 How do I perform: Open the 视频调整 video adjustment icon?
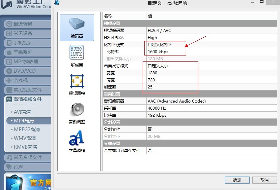(x=77, y=84)
